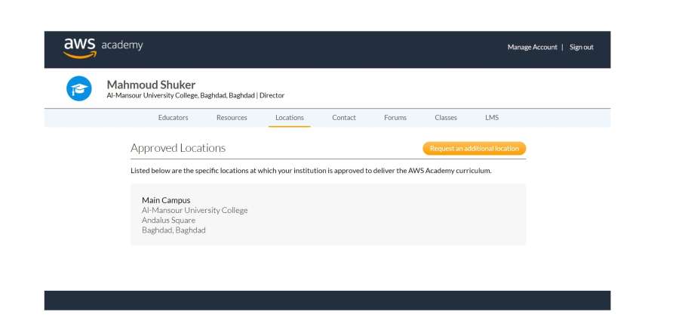Click the dark footer bar
Image resolution: width=679 pixels, height=321 pixels.
pos(327,300)
